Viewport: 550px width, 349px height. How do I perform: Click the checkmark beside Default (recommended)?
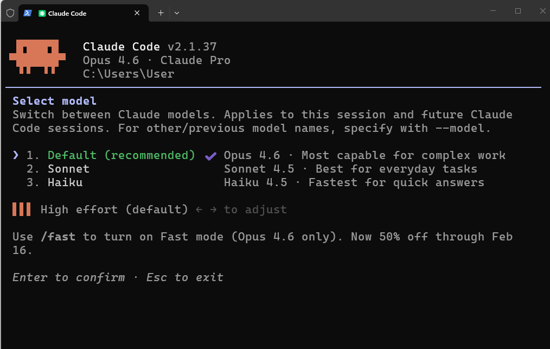pos(210,156)
